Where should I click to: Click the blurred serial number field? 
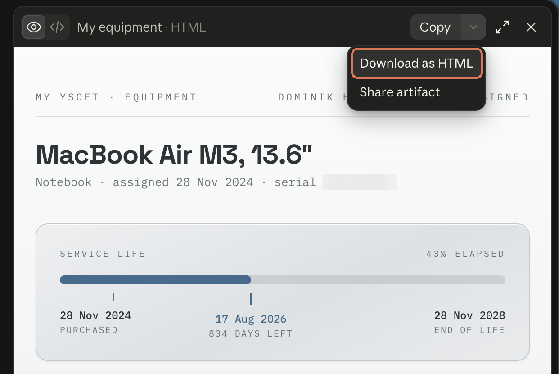click(359, 182)
